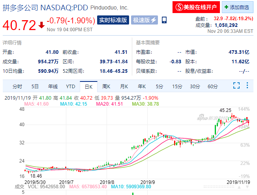Click the 市值 value 473.31亿
Screen dimensions: 257x195
(239, 52)
